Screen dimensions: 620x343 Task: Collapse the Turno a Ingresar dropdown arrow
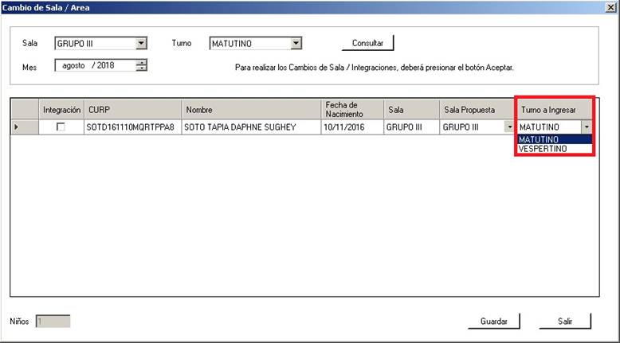(587, 127)
